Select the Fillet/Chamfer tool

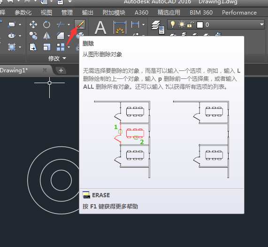click(61, 36)
